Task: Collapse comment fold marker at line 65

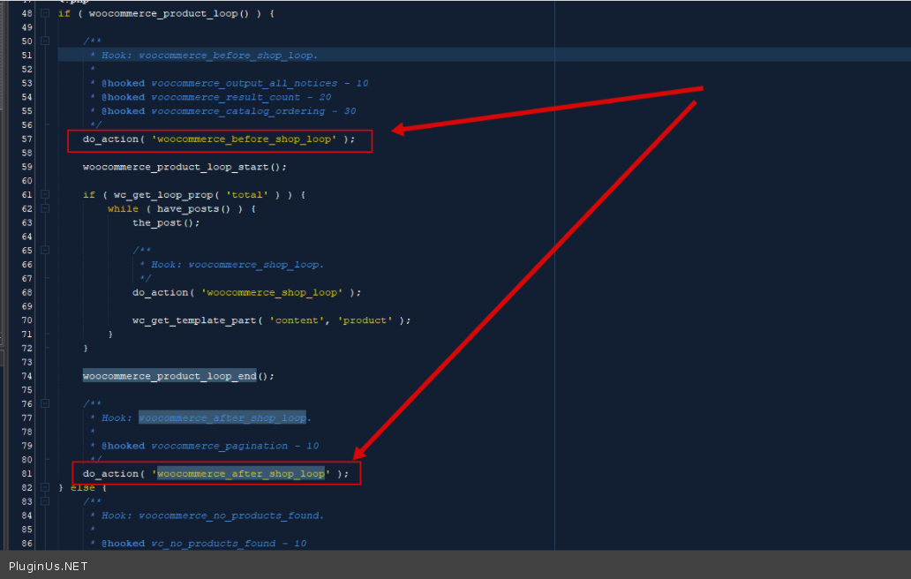Action: 45,251
